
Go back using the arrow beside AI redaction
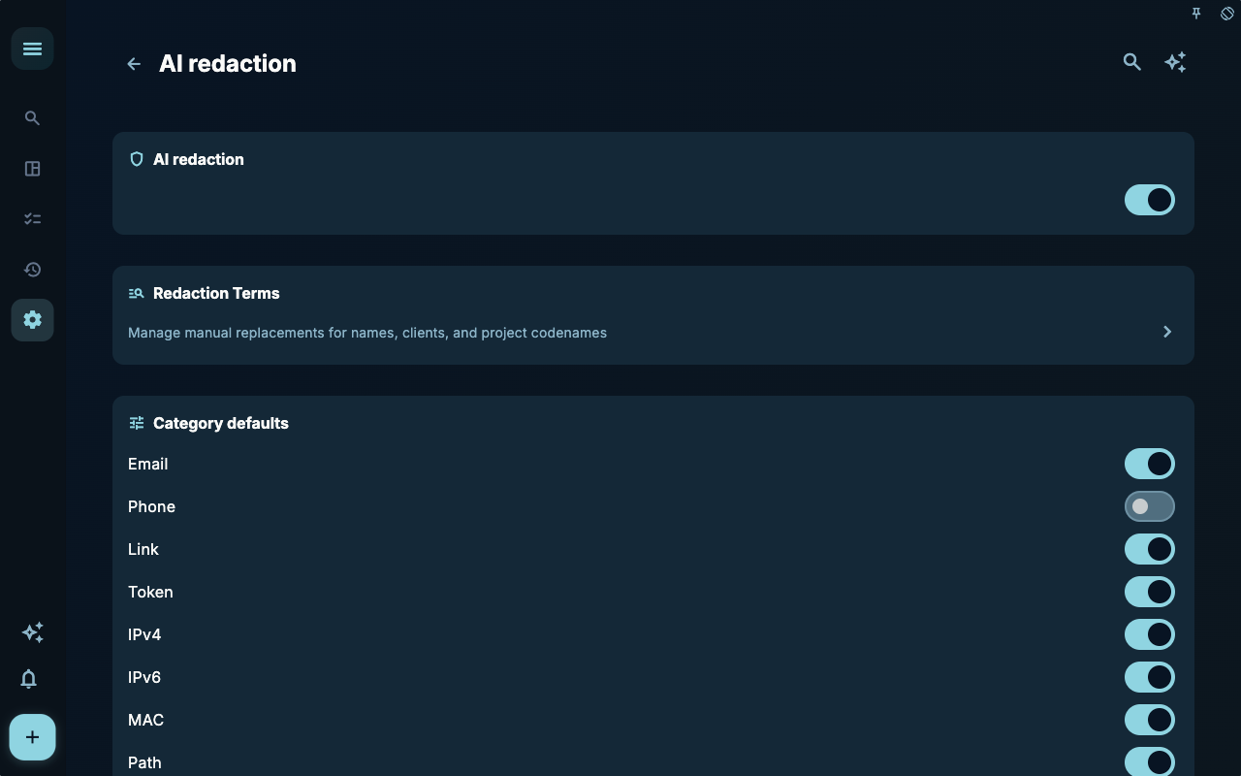point(134,64)
